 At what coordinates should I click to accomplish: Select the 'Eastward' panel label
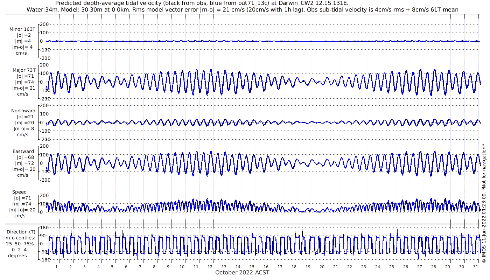pos(23,152)
